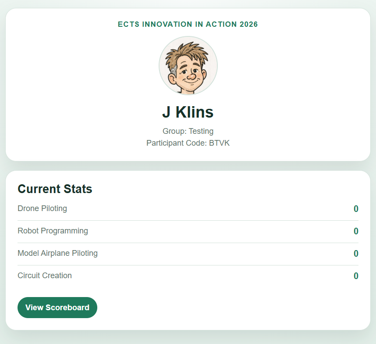This screenshot has width=376, height=344.
Task: Select the Model Airplane Piloting label
Action: pos(57,253)
